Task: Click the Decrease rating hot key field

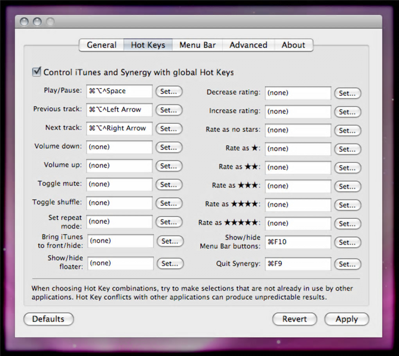Action: click(x=298, y=93)
